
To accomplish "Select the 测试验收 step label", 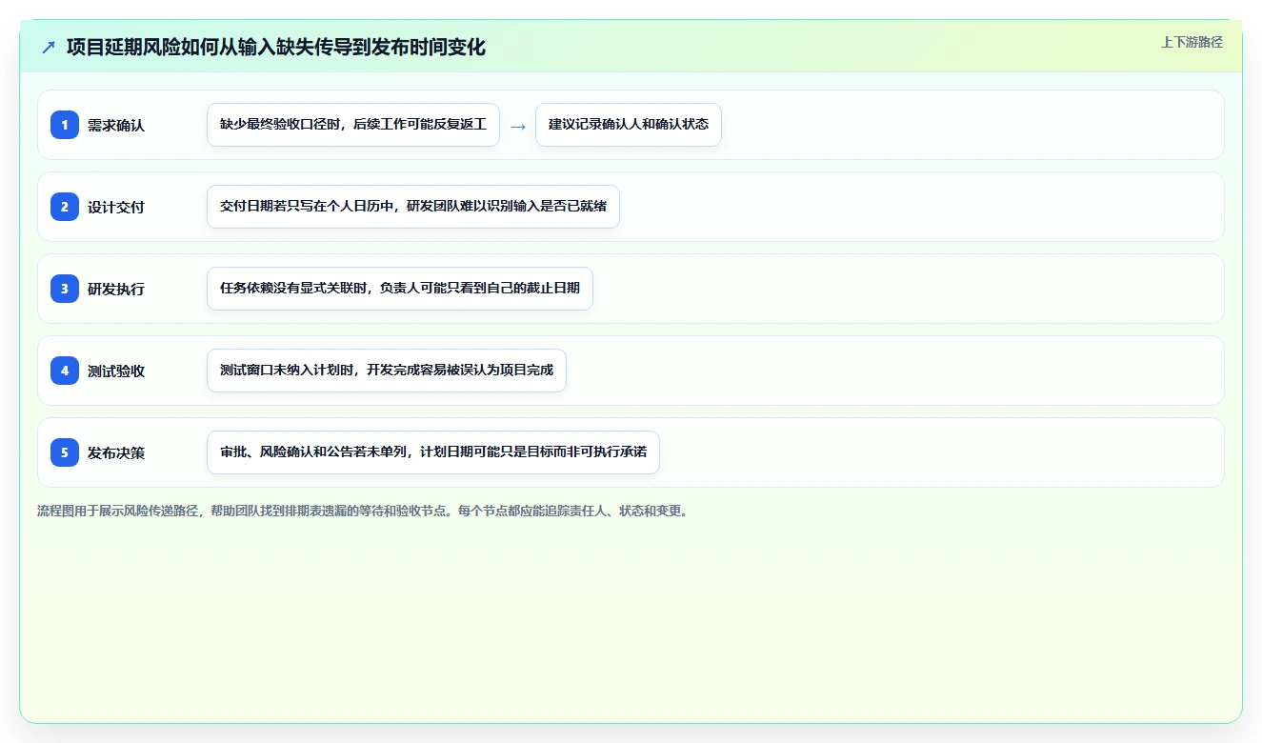I will pos(116,371).
